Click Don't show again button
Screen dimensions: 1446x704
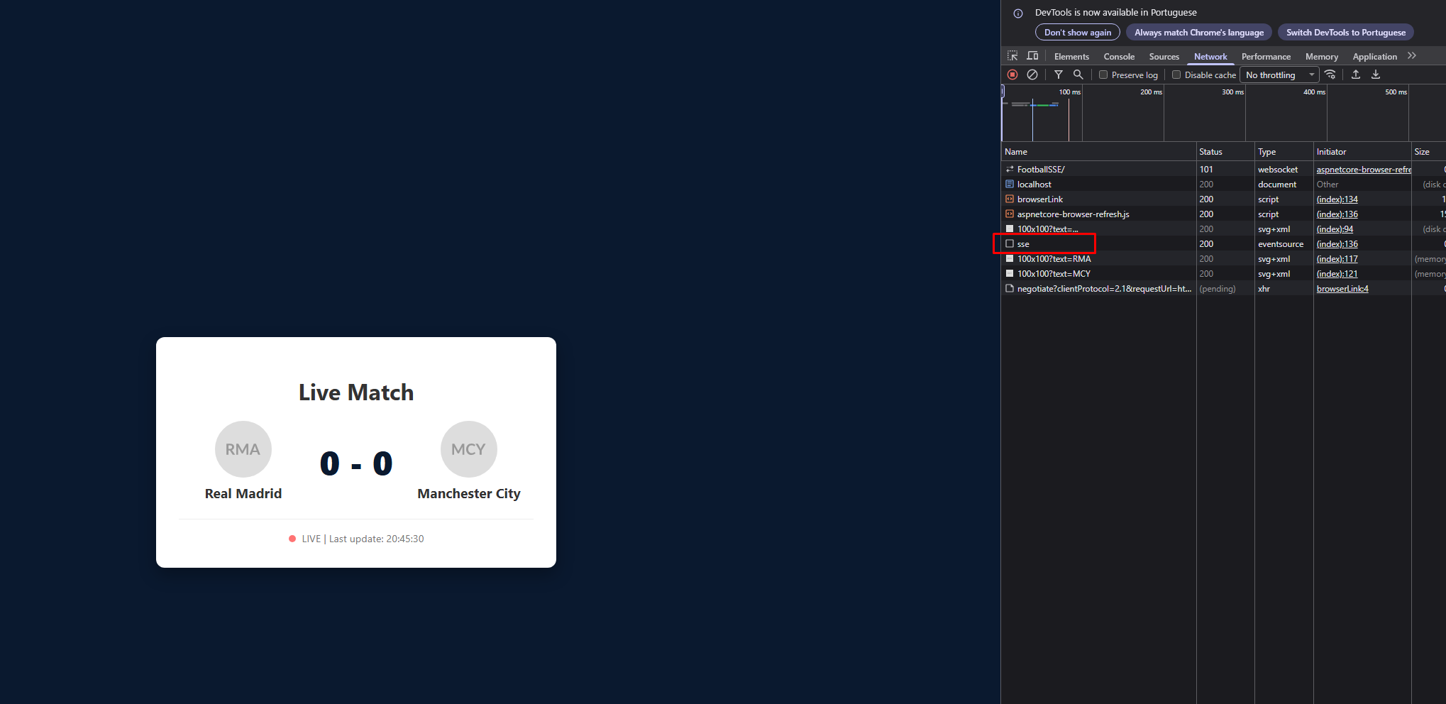1078,33
